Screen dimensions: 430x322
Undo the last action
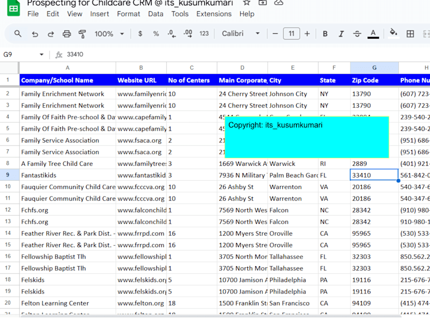35,34
